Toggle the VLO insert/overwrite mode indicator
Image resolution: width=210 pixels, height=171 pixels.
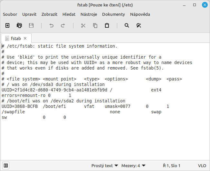coord(202,166)
